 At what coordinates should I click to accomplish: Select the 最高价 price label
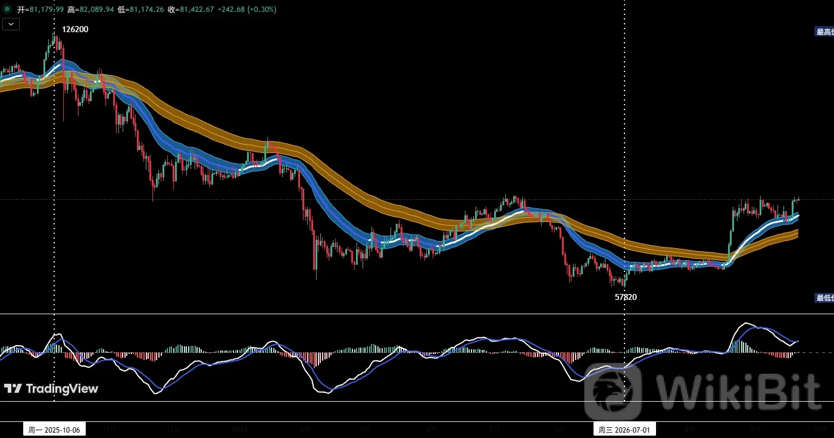coord(824,32)
